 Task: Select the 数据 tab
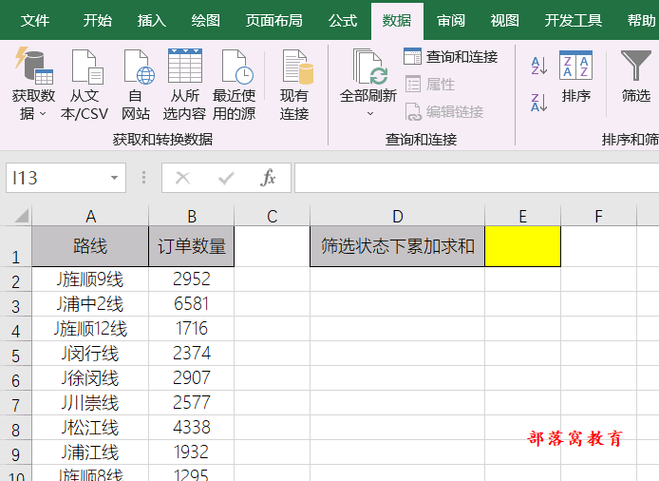(397, 20)
